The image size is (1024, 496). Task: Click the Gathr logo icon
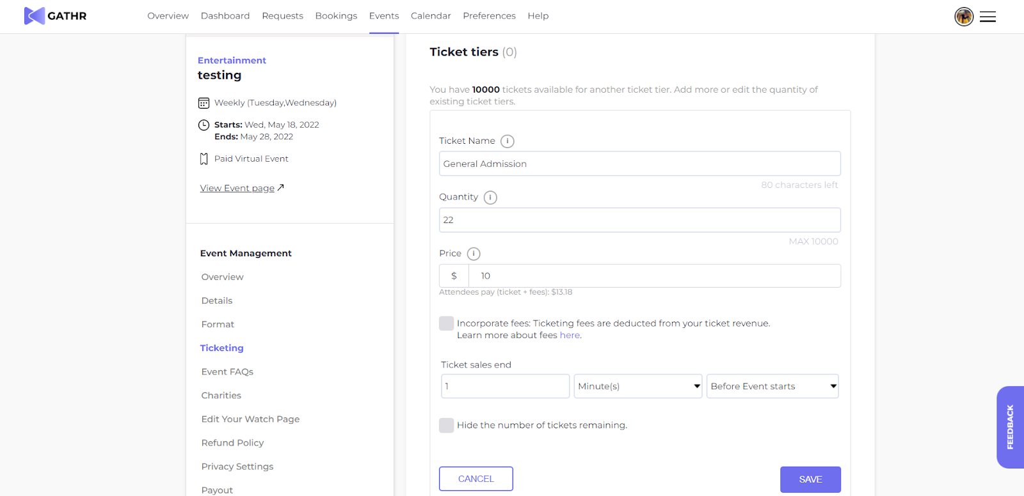pos(35,16)
